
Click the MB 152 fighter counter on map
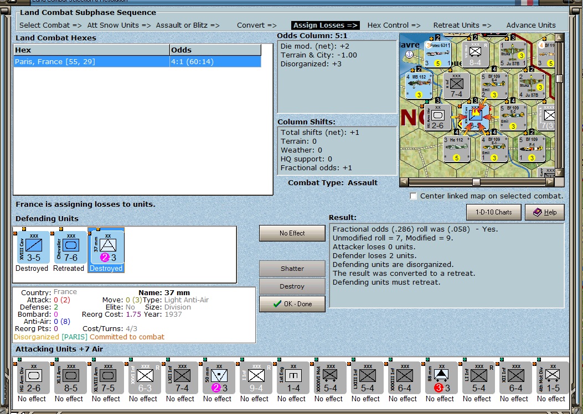pos(419,86)
